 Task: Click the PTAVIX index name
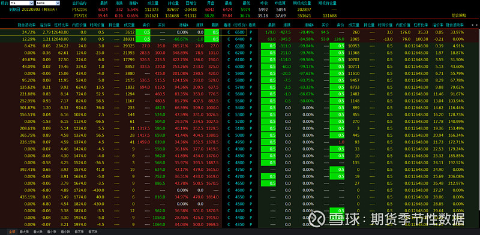point(80,16)
